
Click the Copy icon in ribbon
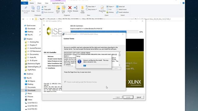[33, 8]
